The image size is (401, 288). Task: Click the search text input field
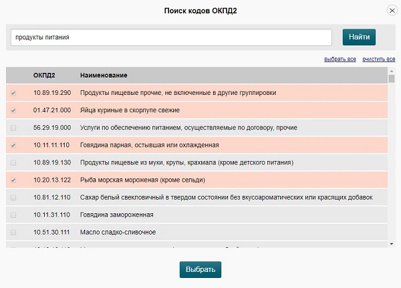(171, 37)
